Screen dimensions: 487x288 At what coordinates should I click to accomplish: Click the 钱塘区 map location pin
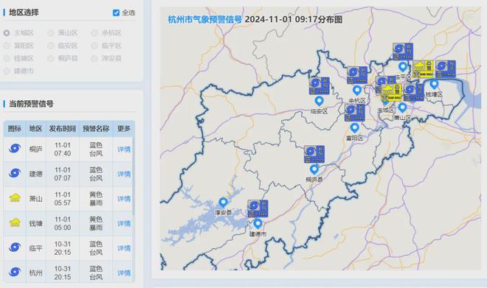click(434, 84)
